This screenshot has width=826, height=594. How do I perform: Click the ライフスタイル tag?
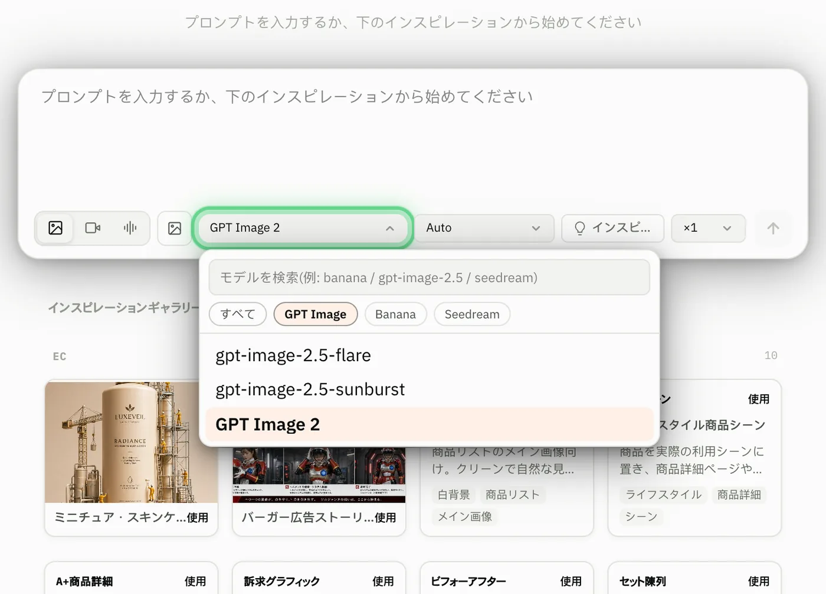[x=664, y=495]
